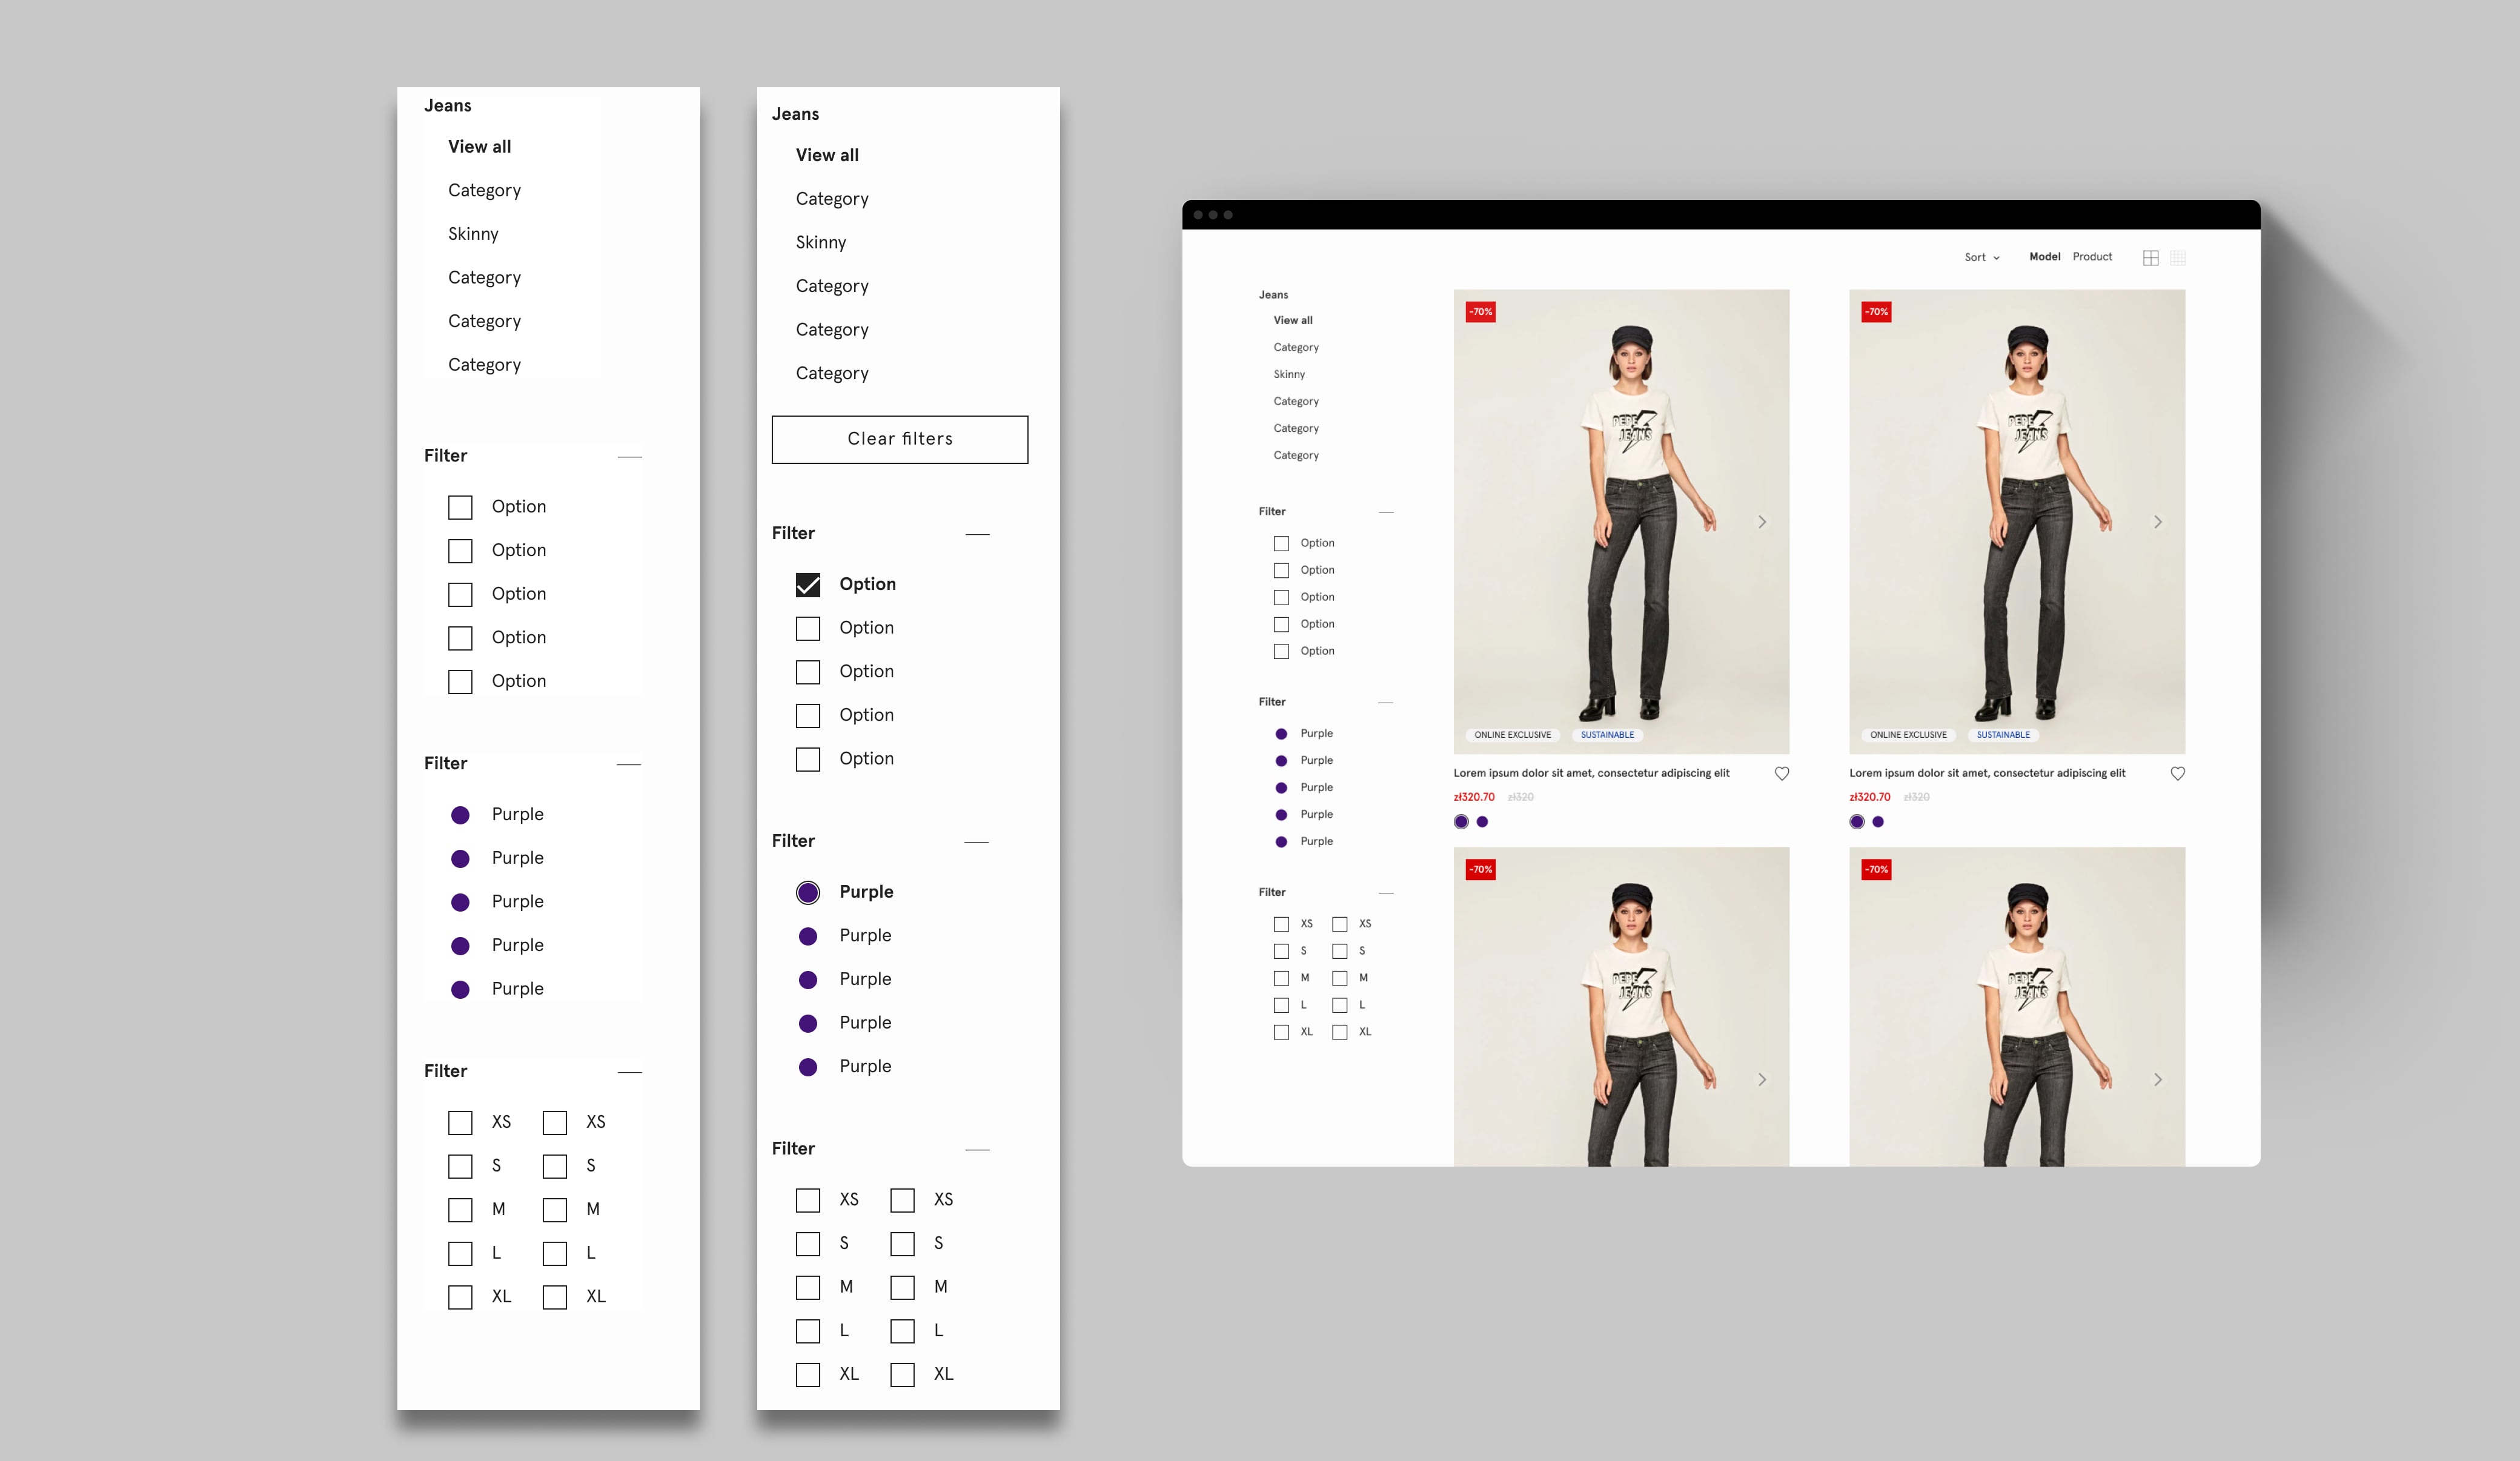
Task: Show next image of top-left product
Action: click(1762, 522)
